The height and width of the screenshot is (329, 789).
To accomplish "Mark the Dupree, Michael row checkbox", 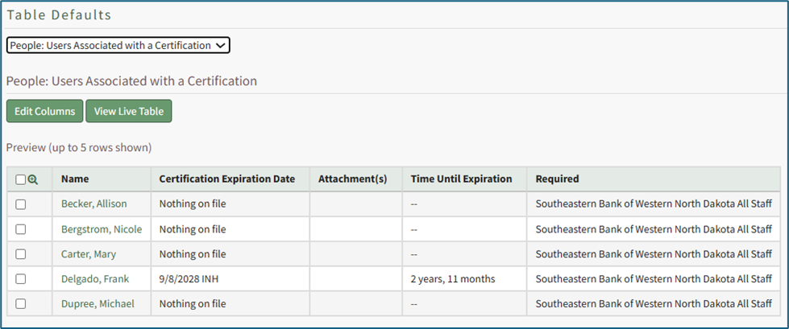I will pyautogui.click(x=21, y=304).
